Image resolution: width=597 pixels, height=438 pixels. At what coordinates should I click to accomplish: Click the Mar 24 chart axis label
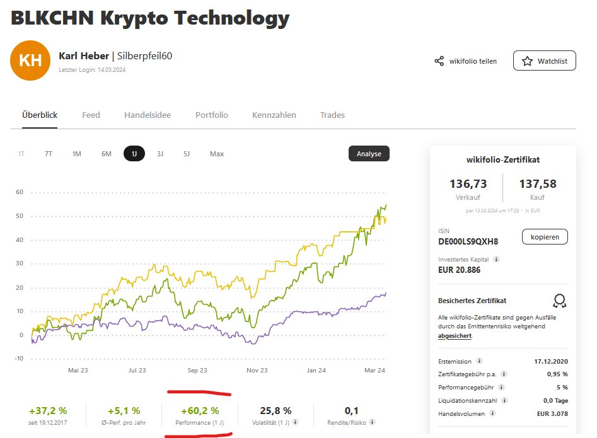tap(374, 371)
